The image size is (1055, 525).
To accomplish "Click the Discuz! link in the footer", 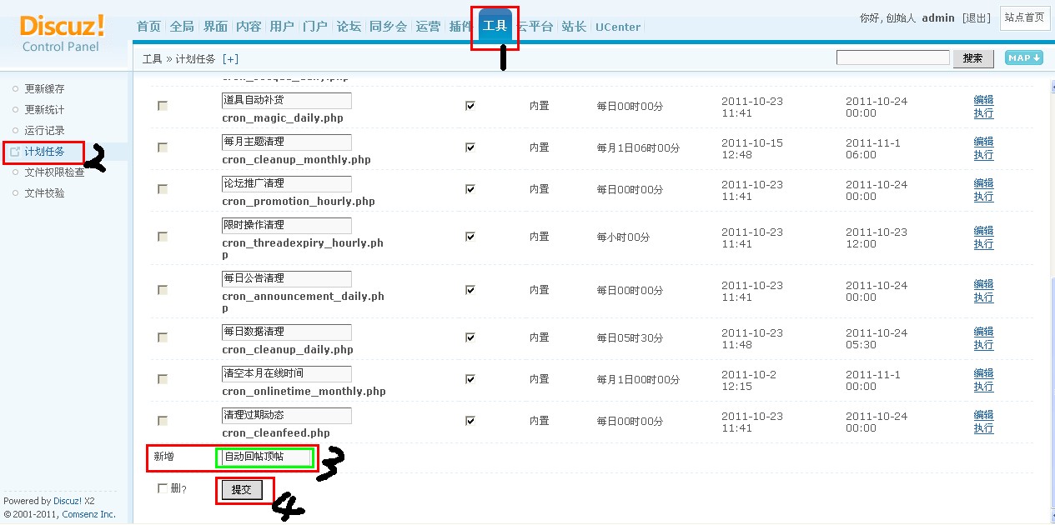I will point(68,502).
